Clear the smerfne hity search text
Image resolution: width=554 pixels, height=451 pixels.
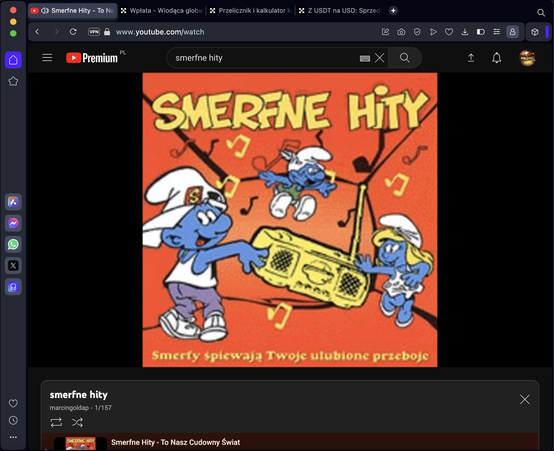[x=379, y=58]
